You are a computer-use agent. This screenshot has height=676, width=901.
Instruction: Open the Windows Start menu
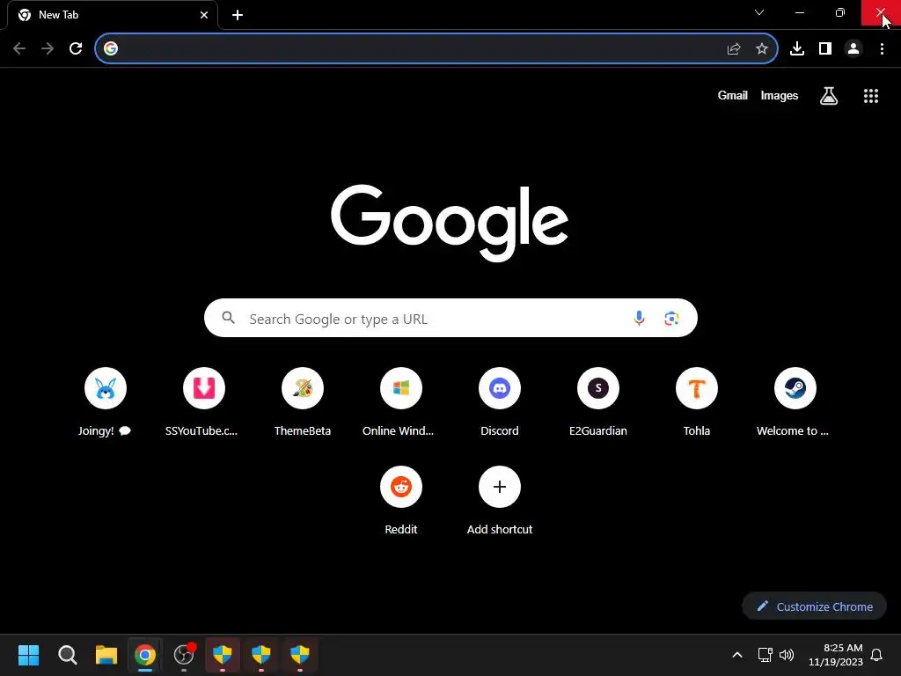coord(29,655)
